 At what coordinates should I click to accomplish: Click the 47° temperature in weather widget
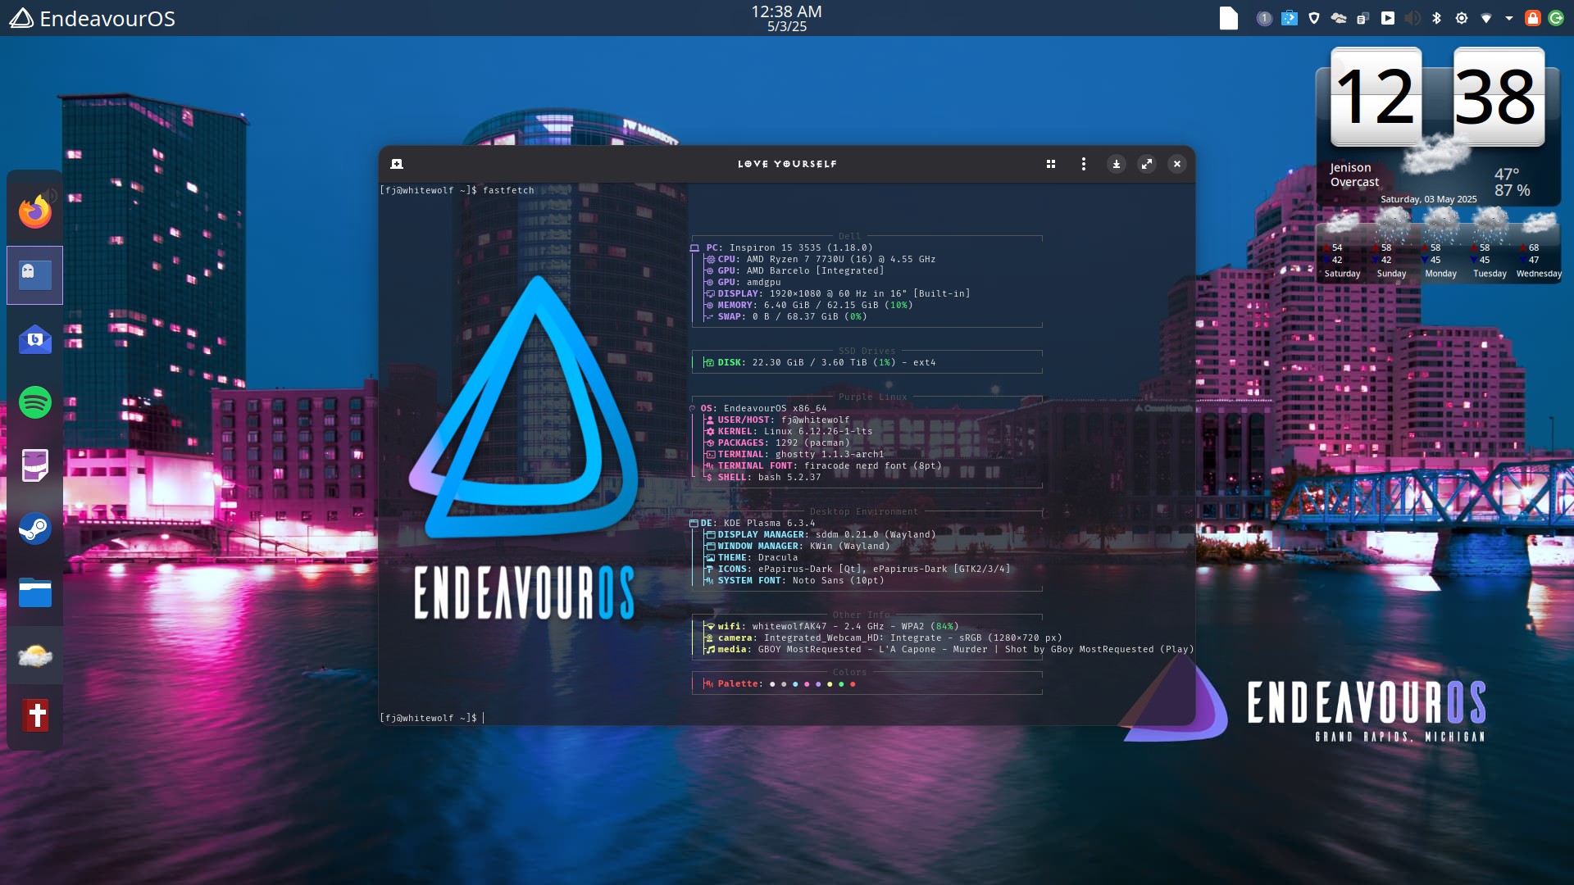(1507, 174)
